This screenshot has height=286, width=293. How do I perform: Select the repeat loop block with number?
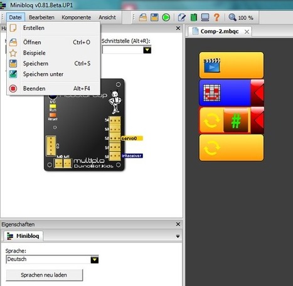point(211,120)
